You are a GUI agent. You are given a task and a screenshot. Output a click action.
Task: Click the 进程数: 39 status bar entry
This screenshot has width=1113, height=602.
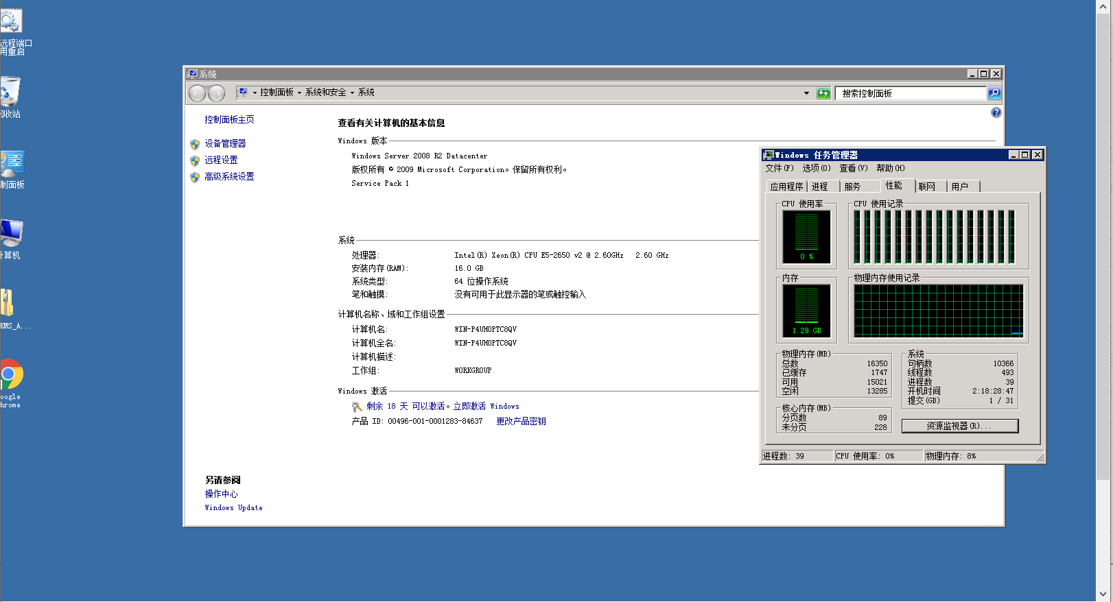[x=797, y=456]
